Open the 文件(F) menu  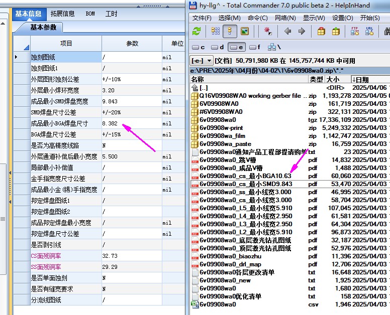click(x=202, y=18)
